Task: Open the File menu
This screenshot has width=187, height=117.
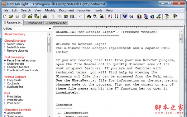Action: point(6,10)
